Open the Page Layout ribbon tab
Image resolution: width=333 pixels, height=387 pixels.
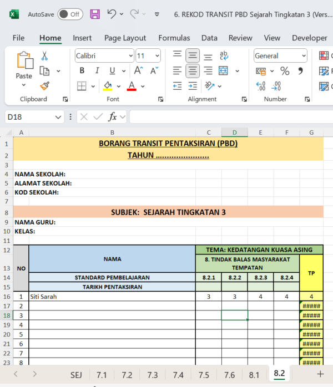pyautogui.click(x=125, y=38)
